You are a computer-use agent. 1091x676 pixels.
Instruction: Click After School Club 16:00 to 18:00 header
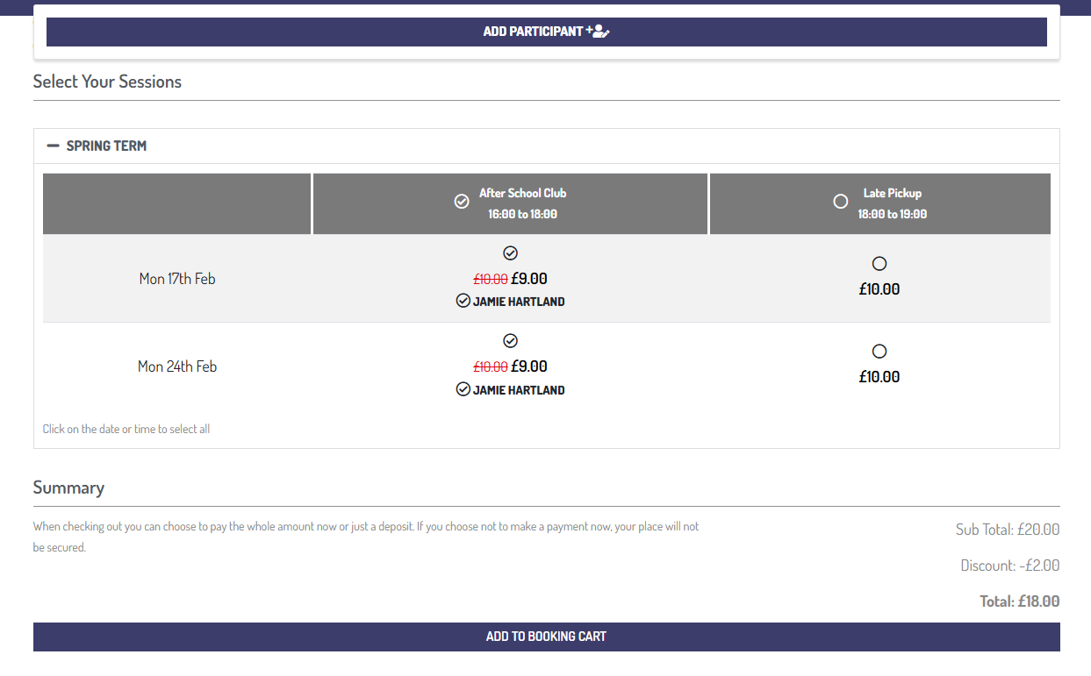[x=522, y=203]
